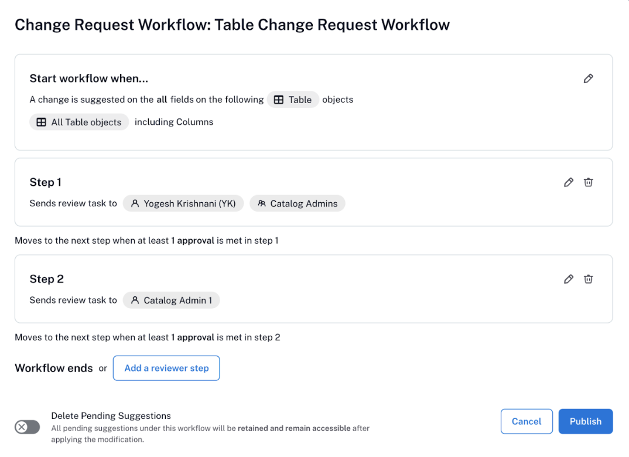Screen dimensions: 629x457
Task: Click the grid icon in All Table objects chip
Action: click(41, 122)
